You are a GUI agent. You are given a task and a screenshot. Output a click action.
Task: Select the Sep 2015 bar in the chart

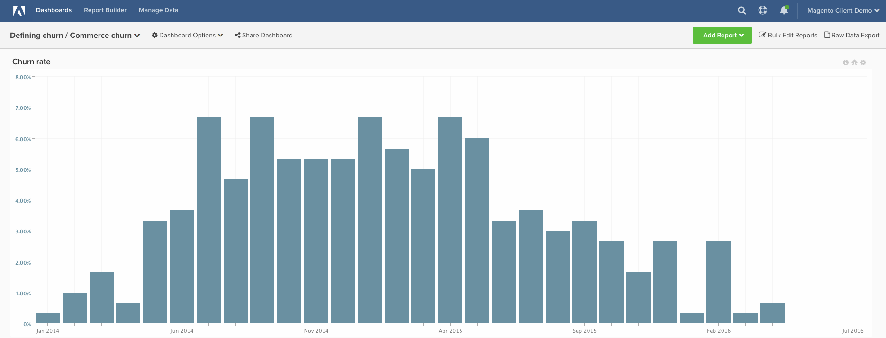584,272
